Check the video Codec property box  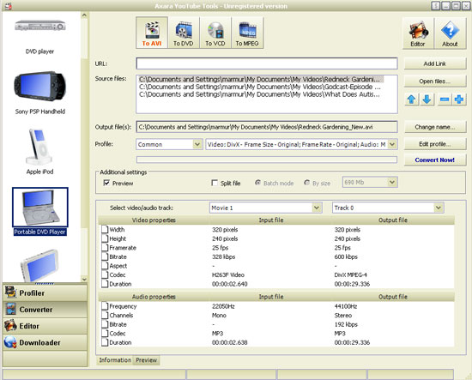[105, 274]
